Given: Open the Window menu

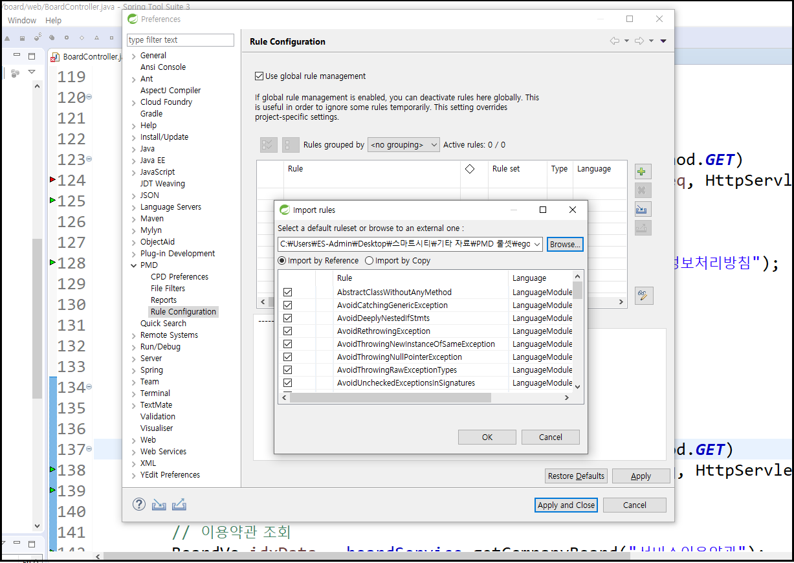Looking at the screenshot, I should point(22,20).
